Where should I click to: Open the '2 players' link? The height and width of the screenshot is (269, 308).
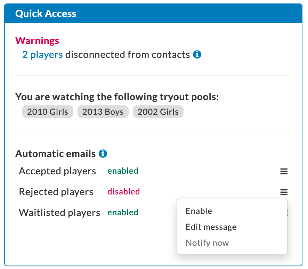(42, 54)
